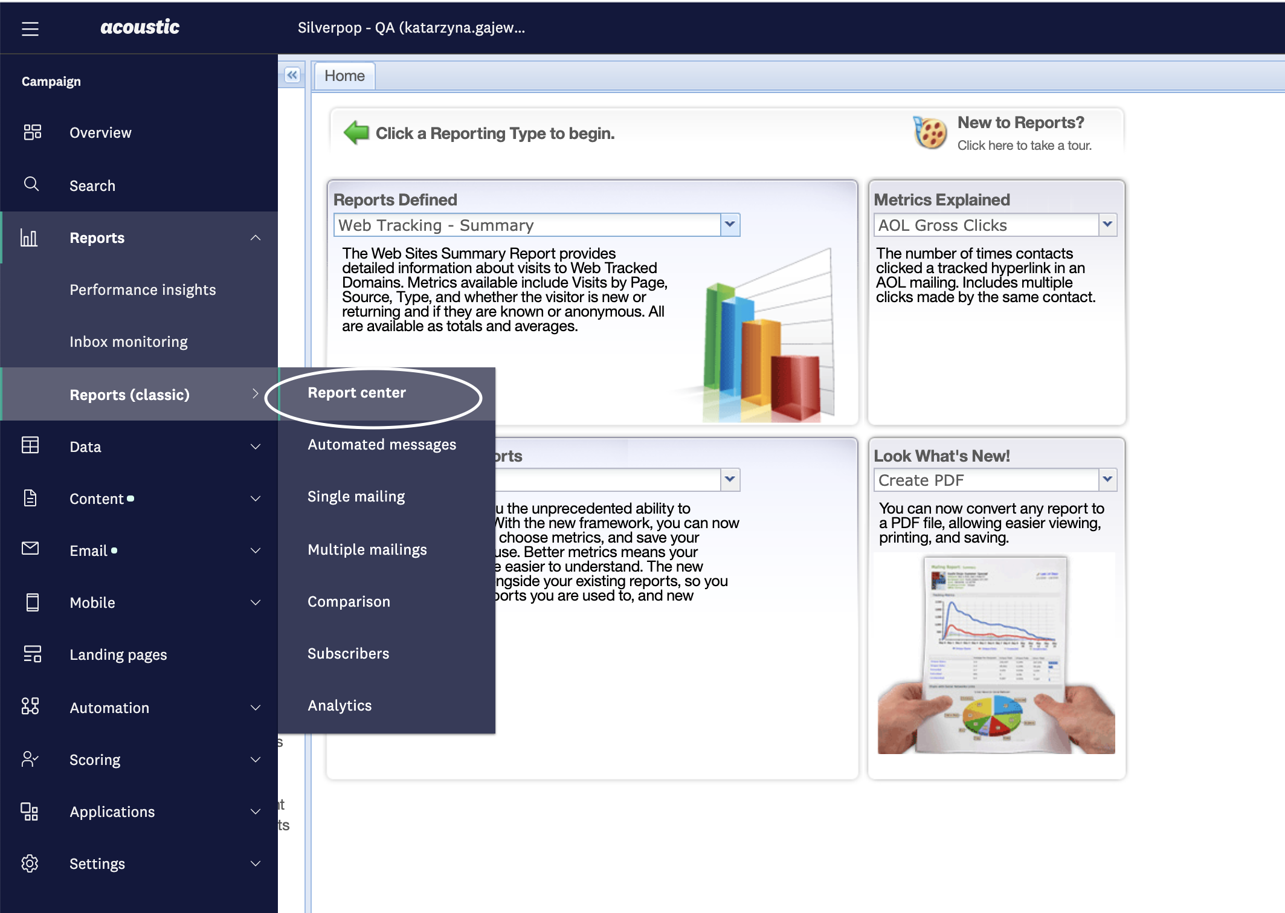Open the Metrics Explained dropdown arrow

1107,225
